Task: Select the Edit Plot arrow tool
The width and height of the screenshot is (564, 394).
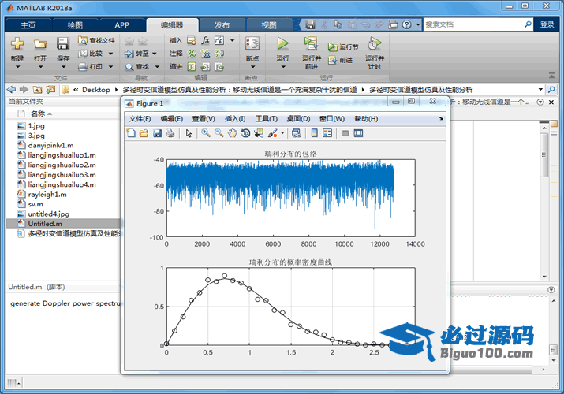Action: click(189, 133)
